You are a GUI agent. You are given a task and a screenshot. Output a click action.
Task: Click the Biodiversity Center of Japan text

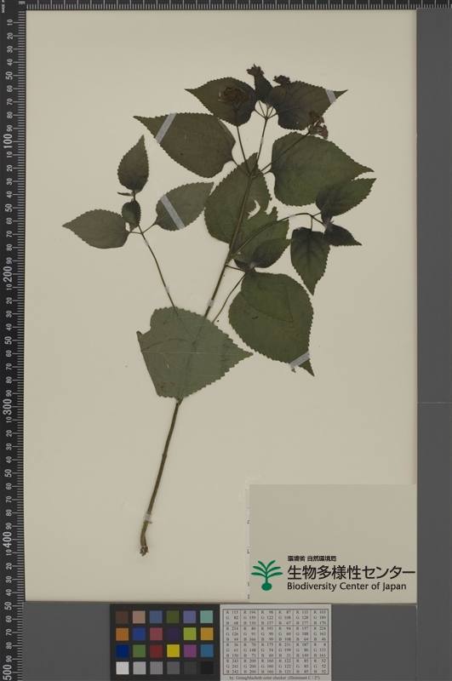(346, 587)
